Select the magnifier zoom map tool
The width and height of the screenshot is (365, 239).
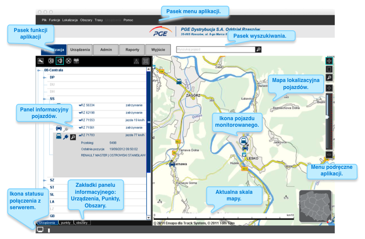(x=329, y=78)
